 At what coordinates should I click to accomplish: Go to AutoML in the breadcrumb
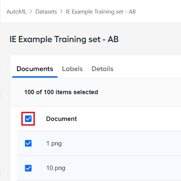pos(17,12)
